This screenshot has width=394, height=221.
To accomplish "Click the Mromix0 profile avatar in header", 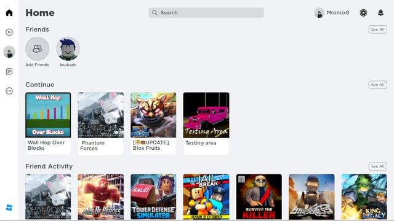I will coord(319,12).
